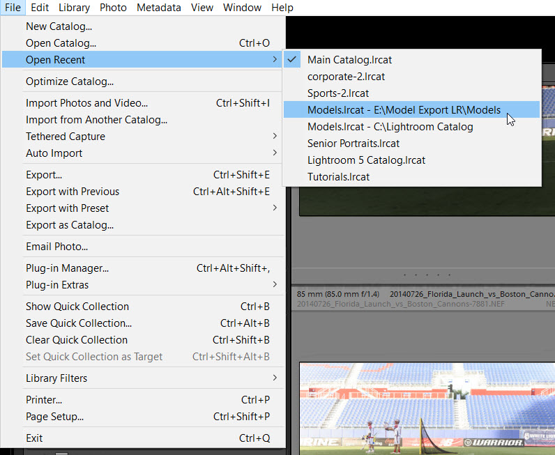Click Exit to quit Lightroom
Image resolution: width=555 pixels, height=455 pixels.
coord(34,438)
